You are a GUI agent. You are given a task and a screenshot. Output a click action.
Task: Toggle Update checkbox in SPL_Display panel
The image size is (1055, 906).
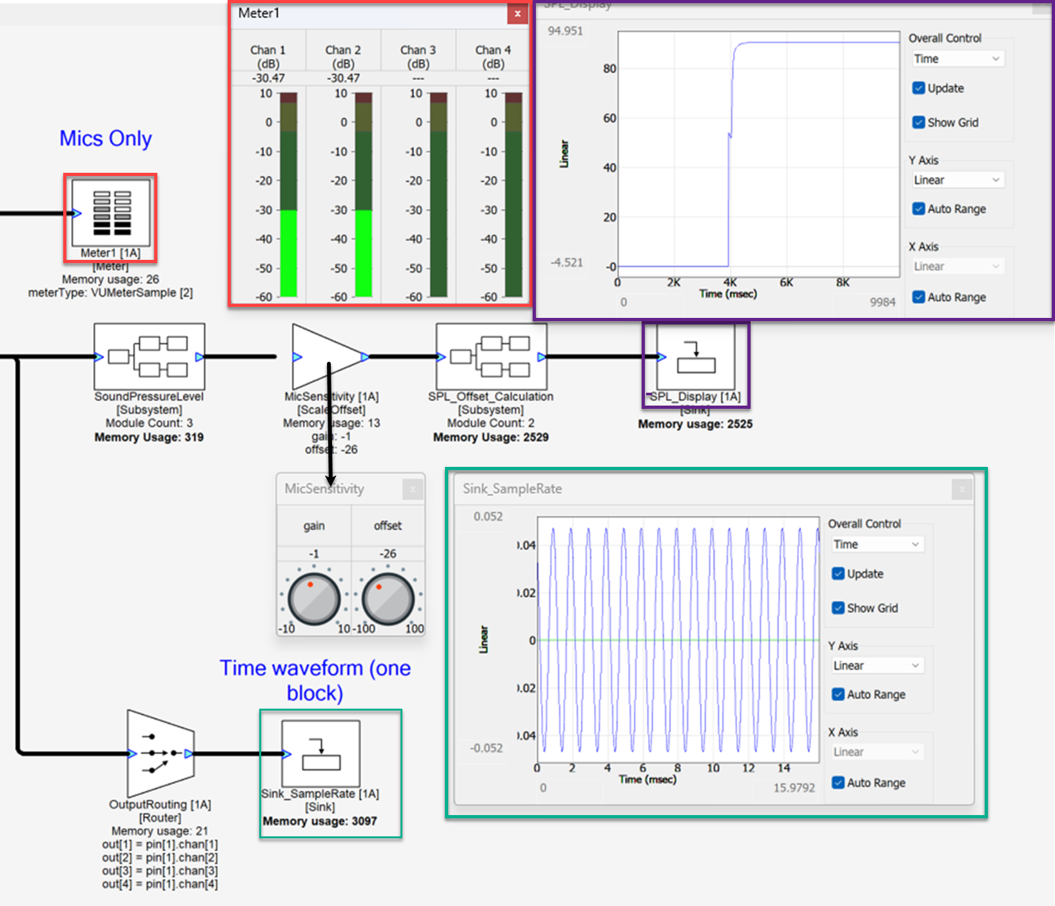919,88
